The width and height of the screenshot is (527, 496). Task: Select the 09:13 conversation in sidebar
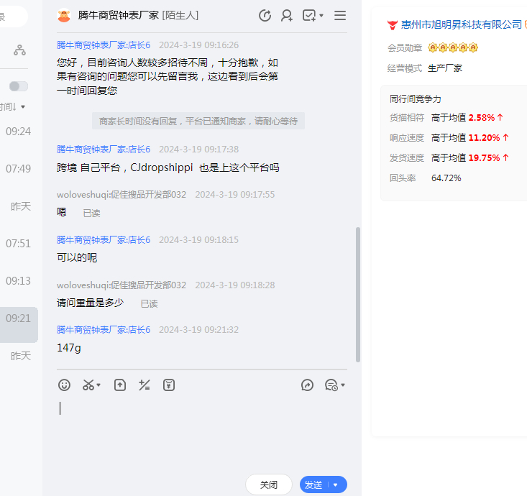pyautogui.click(x=19, y=281)
